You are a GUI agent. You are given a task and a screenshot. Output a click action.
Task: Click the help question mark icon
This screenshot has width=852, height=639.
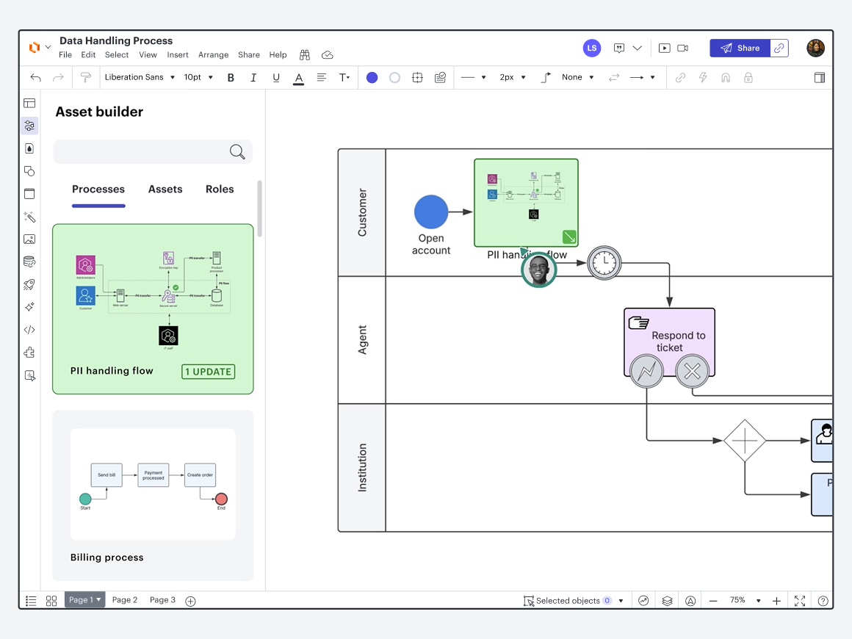click(x=823, y=601)
